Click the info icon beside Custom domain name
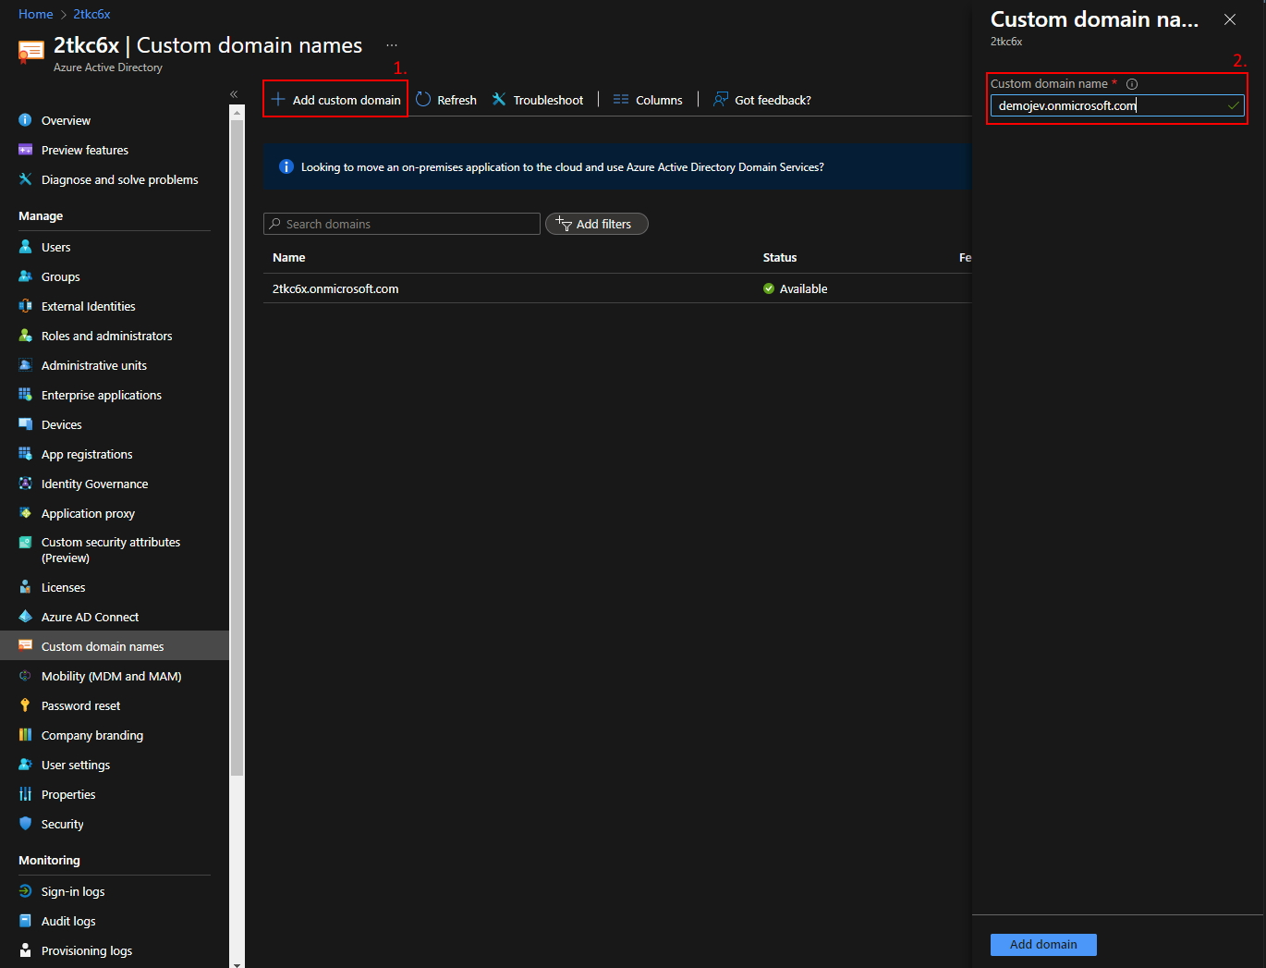1266x968 pixels. coord(1132,84)
